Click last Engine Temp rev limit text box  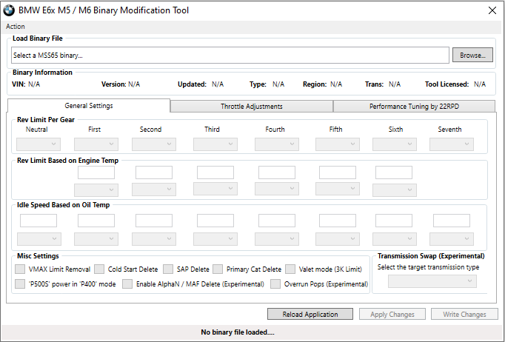[x=394, y=172]
